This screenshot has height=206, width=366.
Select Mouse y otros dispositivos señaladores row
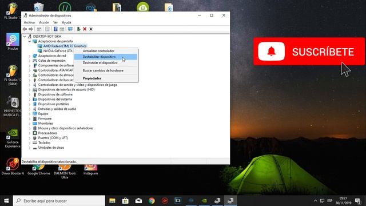click(66, 128)
